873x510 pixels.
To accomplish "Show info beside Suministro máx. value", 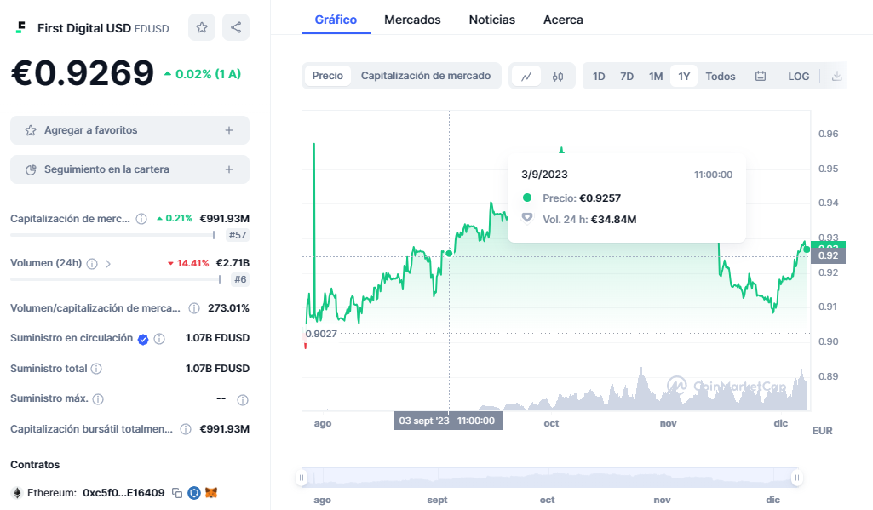I will point(243,400).
